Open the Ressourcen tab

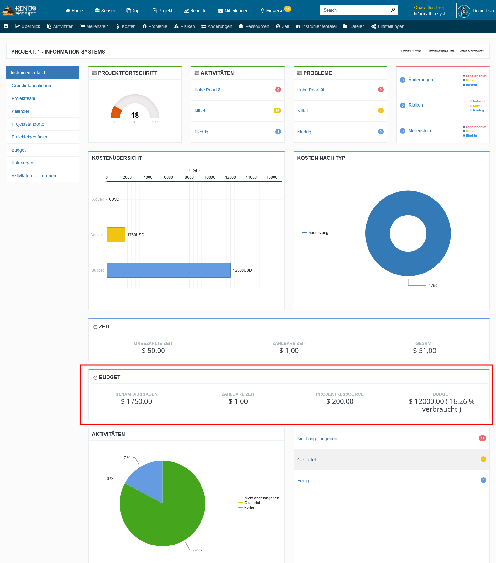(254, 26)
